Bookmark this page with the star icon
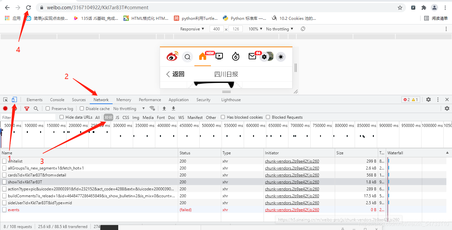The height and width of the screenshot is (230, 452). pyautogui.click(x=400, y=8)
